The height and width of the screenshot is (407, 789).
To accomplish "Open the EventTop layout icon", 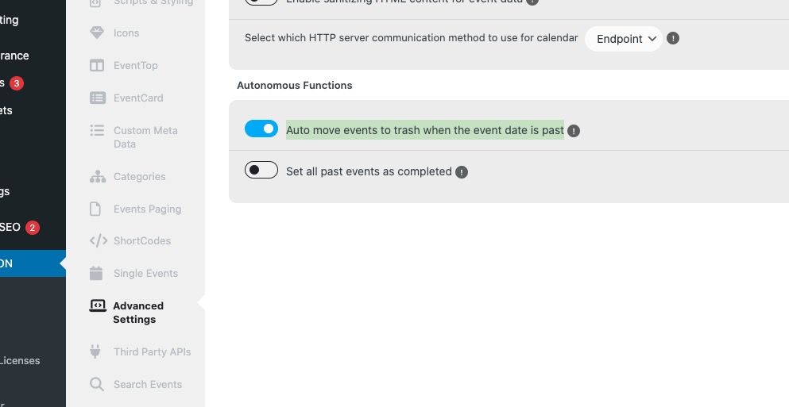I will pos(97,65).
